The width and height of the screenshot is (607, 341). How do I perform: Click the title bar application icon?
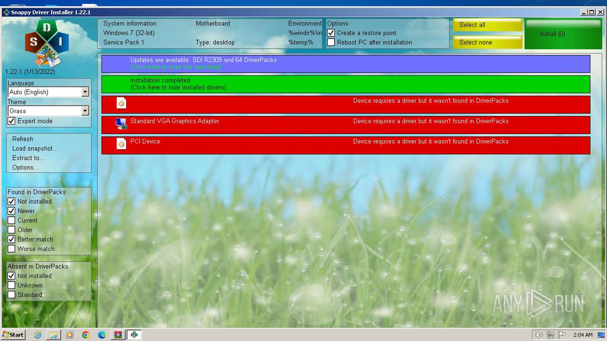coord(6,12)
